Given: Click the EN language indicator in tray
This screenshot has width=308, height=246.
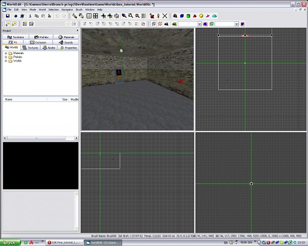Looking at the screenshot, I should (x=226, y=243).
